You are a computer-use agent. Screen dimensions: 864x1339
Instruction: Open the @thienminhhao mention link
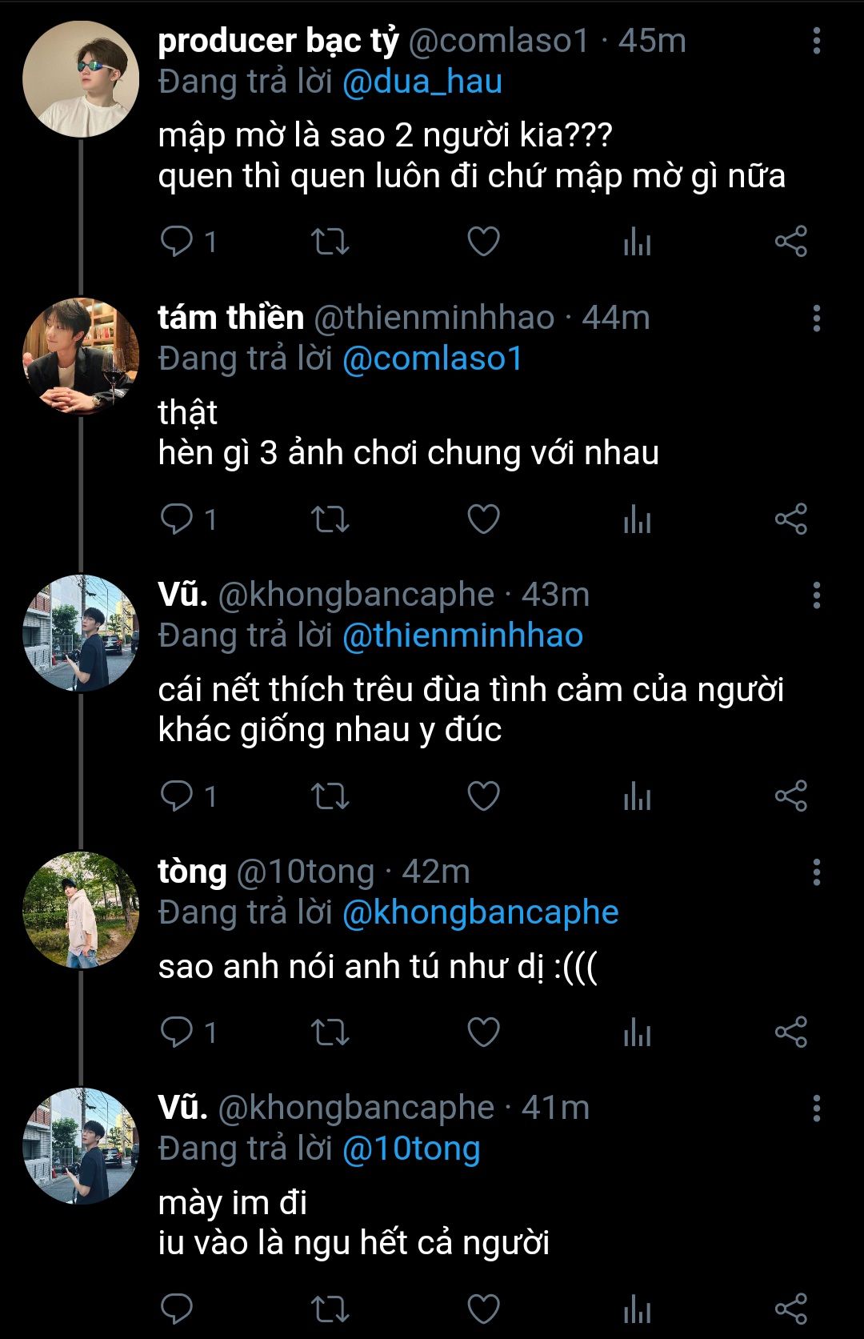(x=462, y=635)
